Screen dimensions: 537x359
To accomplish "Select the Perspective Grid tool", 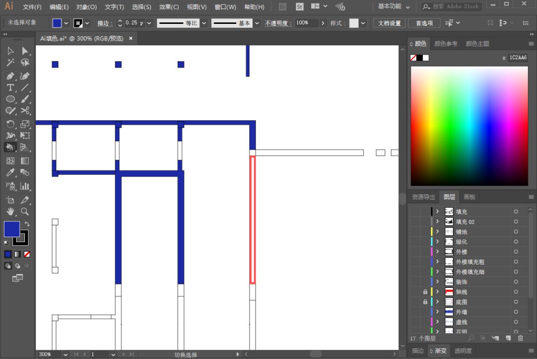I will (25, 147).
